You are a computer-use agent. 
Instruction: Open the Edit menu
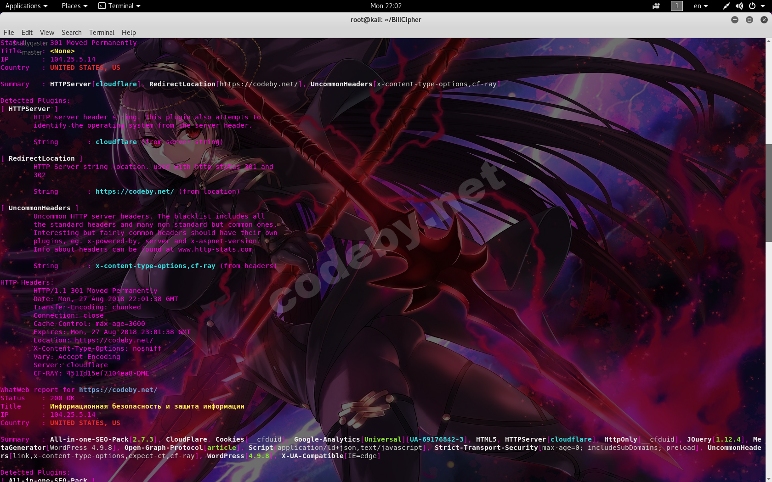coord(27,33)
